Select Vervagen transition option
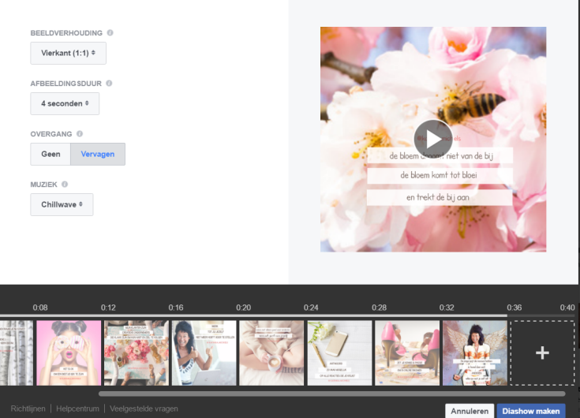This screenshot has height=418, width=580. pos(98,154)
